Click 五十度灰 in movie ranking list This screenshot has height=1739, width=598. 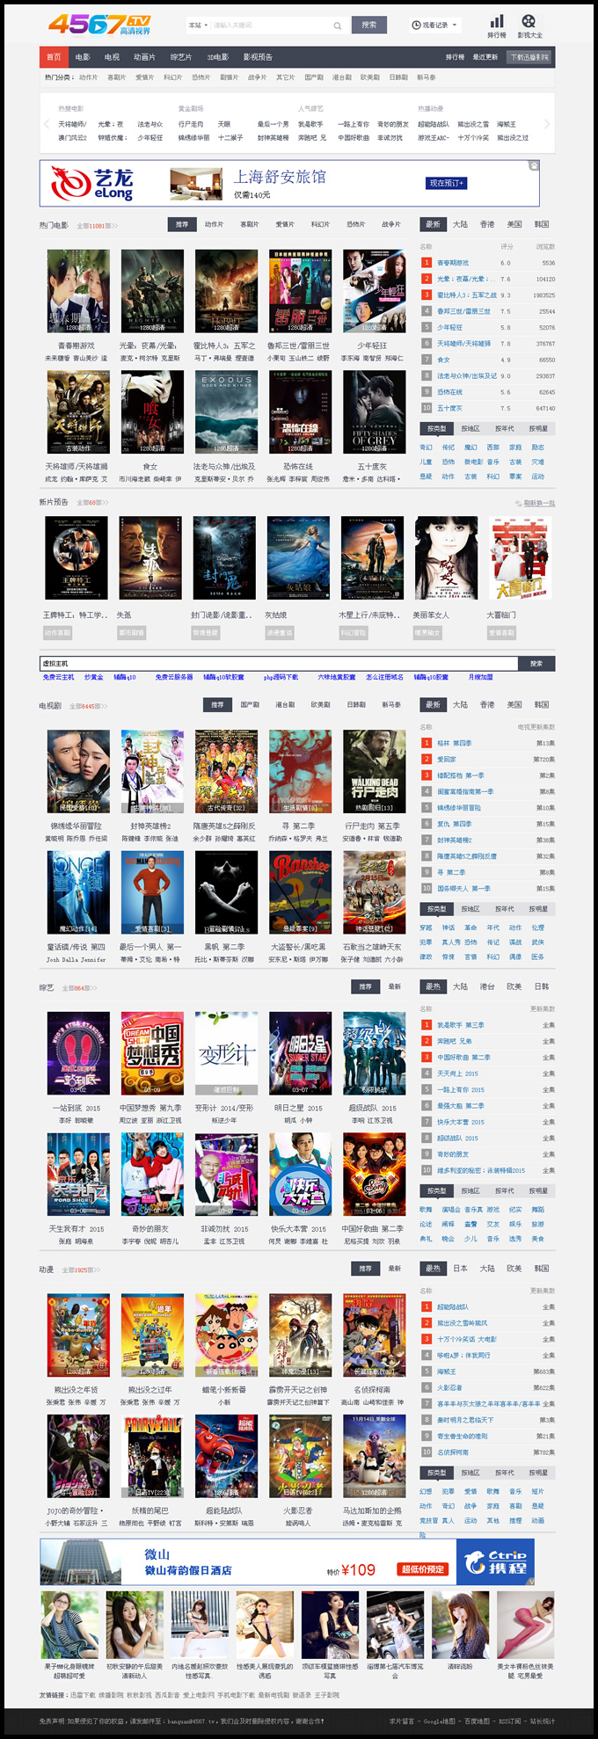pos(449,408)
